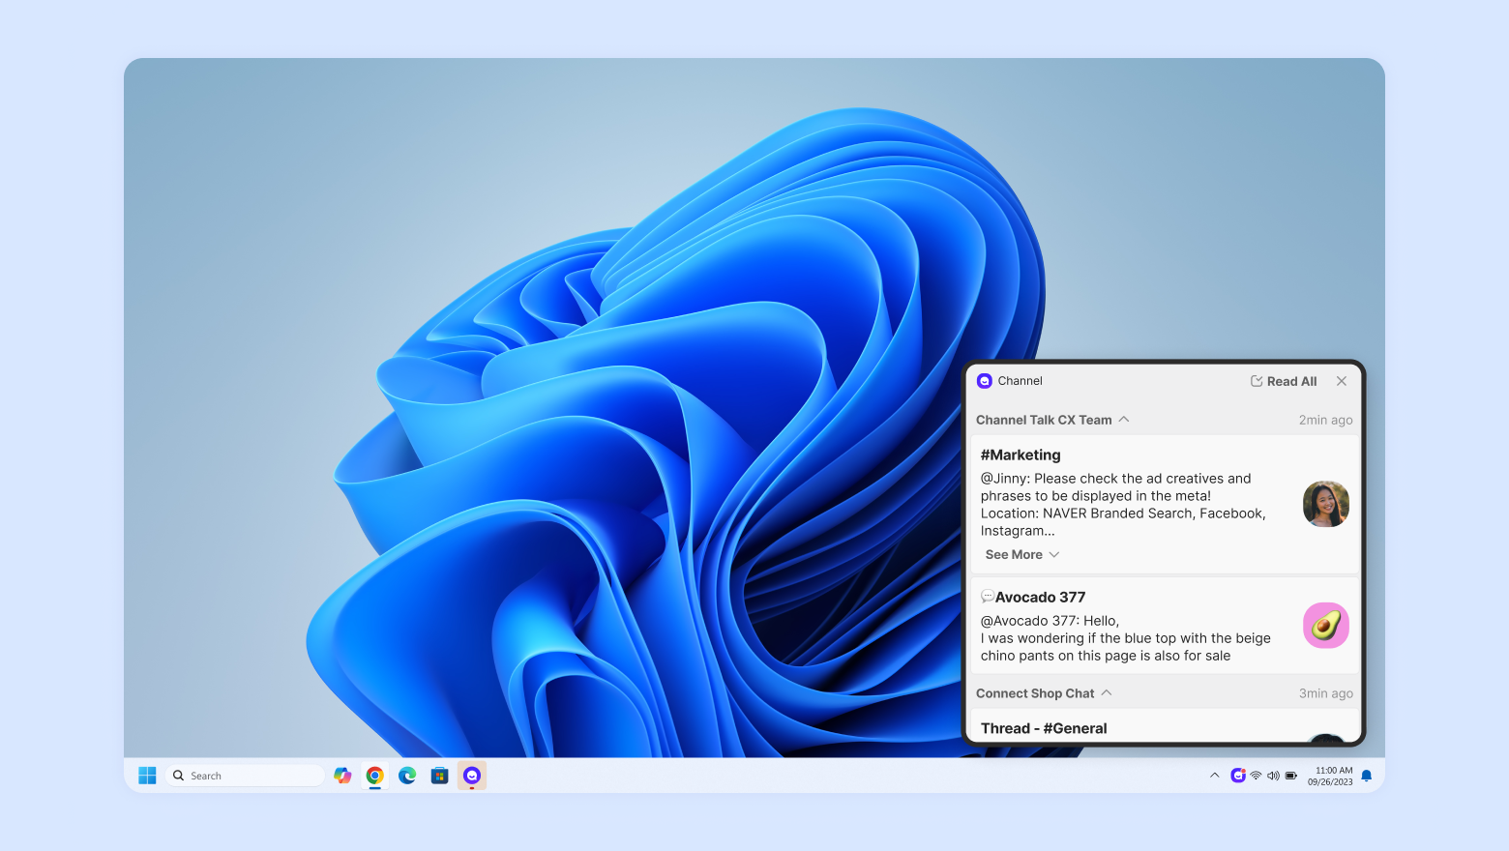
Task: Mark all notifications with Read All
Action: [x=1284, y=381]
